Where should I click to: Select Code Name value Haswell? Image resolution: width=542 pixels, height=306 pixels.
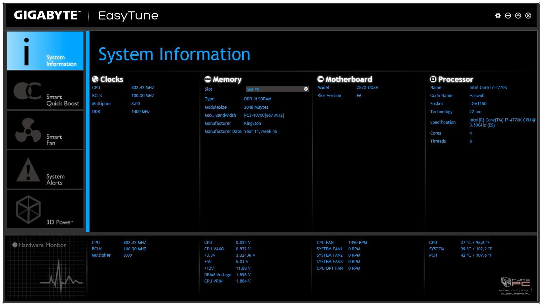(477, 96)
